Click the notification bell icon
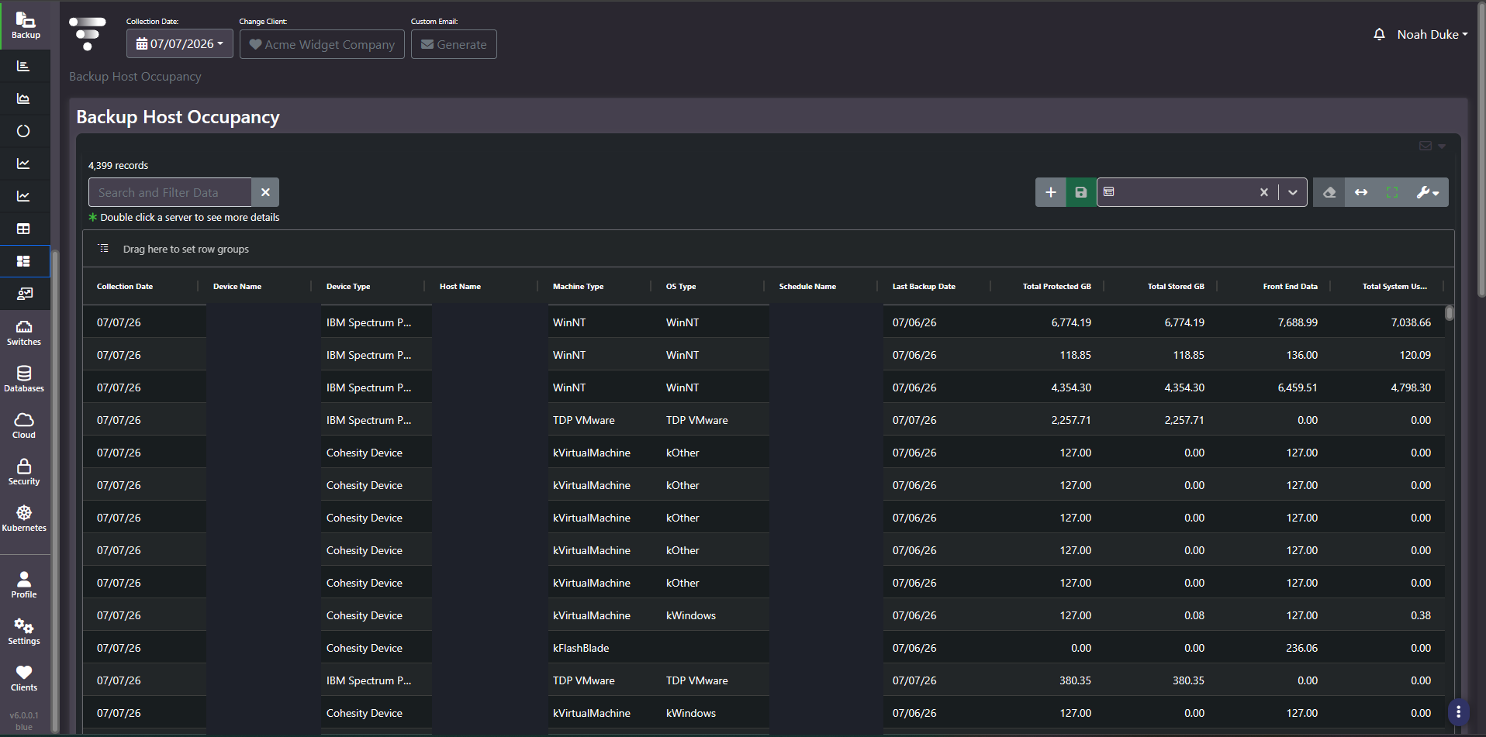Viewport: 1486px width, 737px height. (x=1379, y=34)
